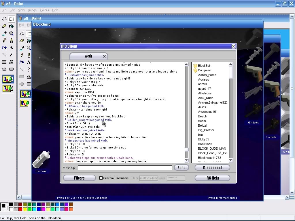Viewport: 295px width, 221px height.
Task: Click the shield icon beside Copyman
Action: click(x=195, y=71)
